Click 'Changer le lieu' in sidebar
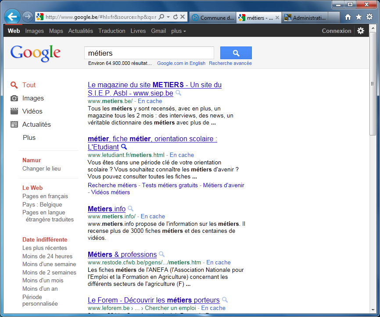 (x=41, y=168)
